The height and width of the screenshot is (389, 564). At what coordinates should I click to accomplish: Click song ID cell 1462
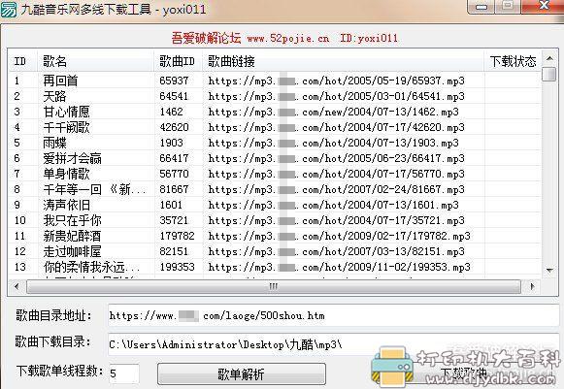coord(171,112)
